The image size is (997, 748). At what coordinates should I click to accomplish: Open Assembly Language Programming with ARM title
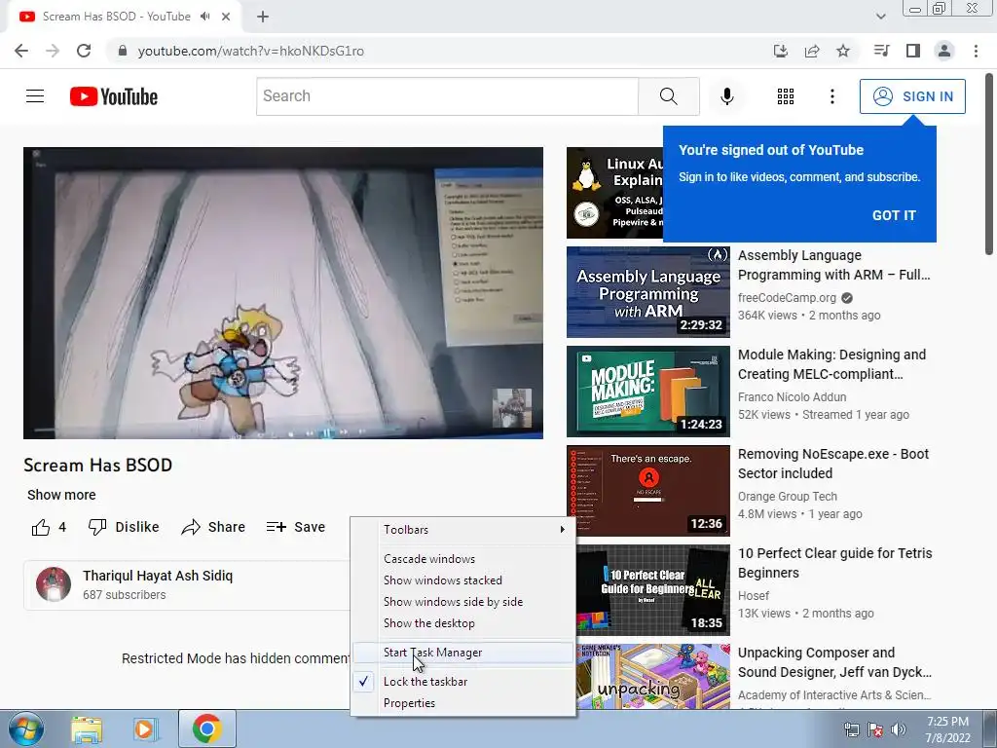833,265
